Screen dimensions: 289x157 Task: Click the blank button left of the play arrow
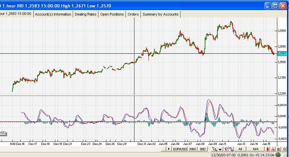point(163,149)
